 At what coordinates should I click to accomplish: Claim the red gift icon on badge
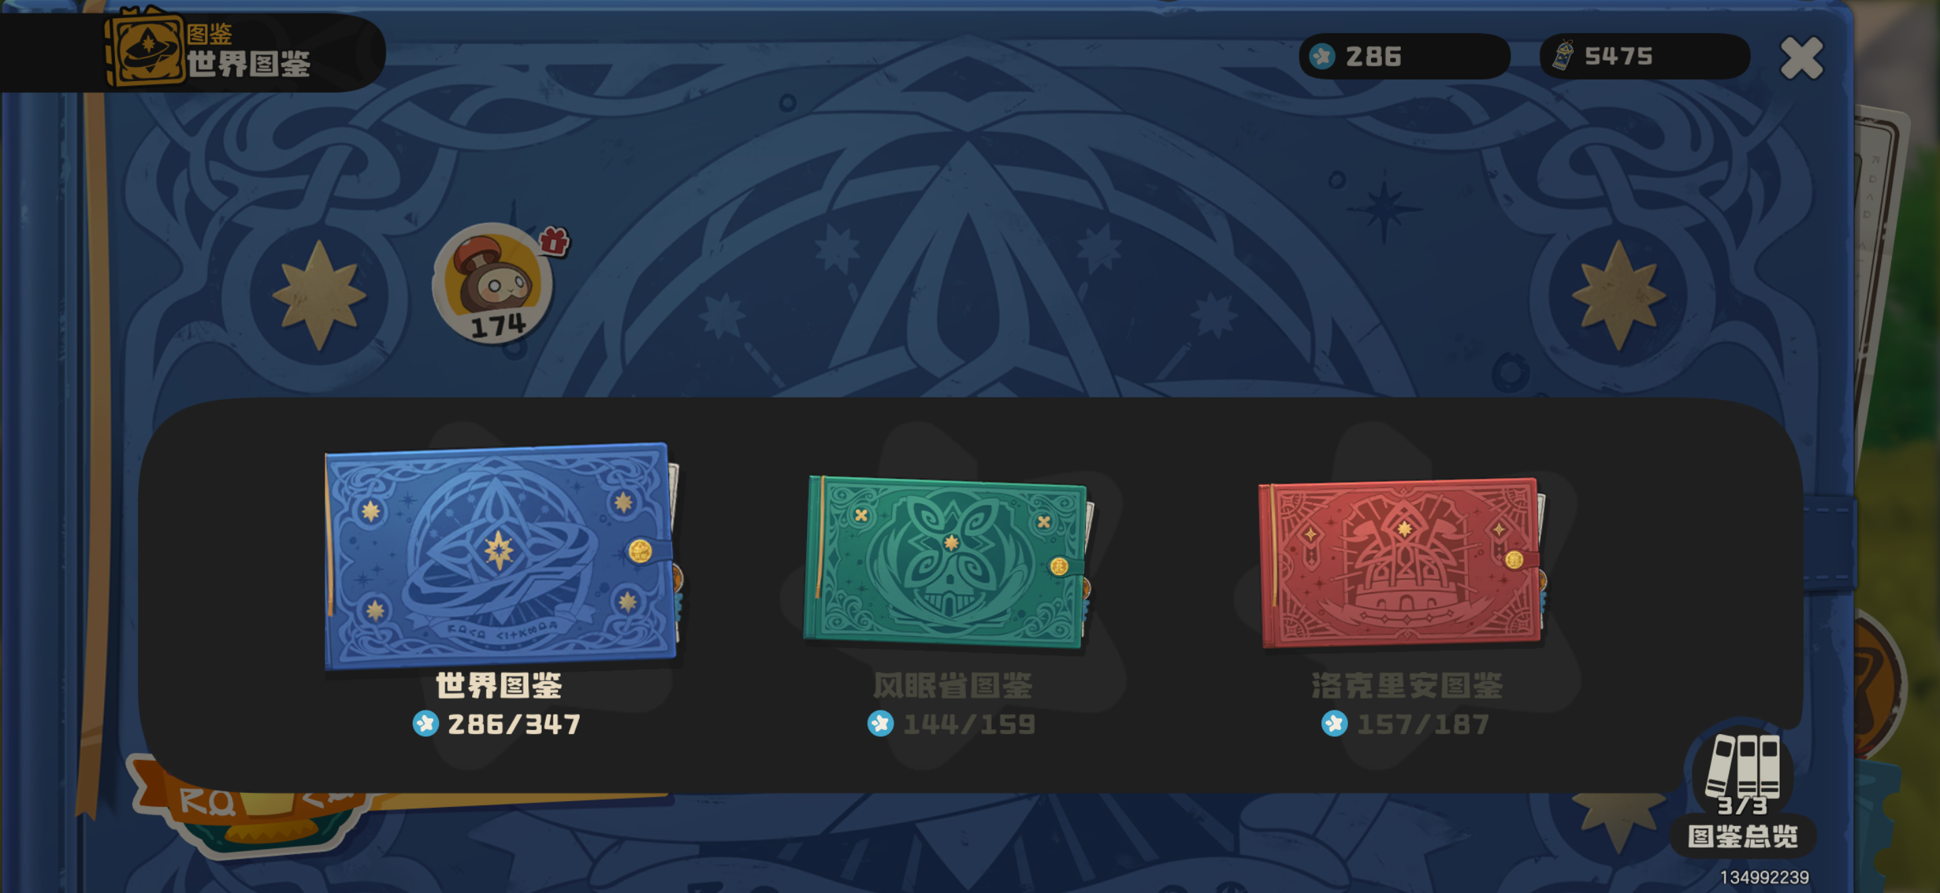(x=554, y=241)
